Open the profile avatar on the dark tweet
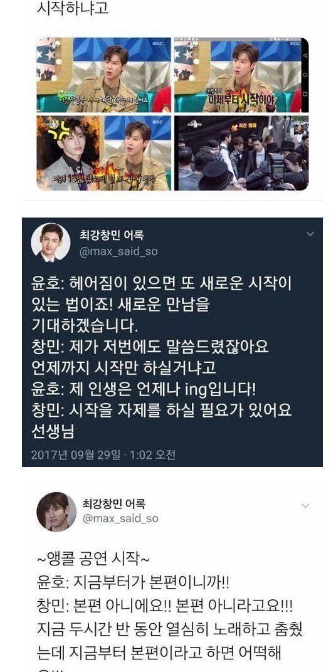 tap(50, 243)
